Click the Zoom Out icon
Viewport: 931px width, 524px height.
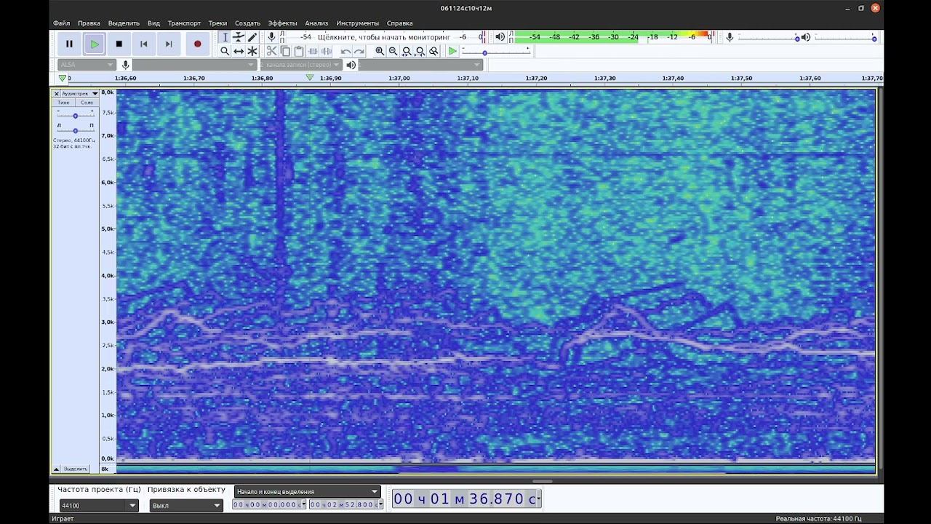pyautogui.click(x=393, y=51)
